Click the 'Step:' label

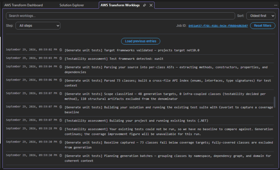(x=10, y=25)
